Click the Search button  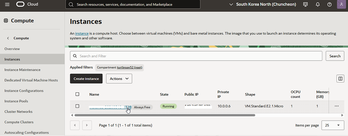(x=335, y=56)
